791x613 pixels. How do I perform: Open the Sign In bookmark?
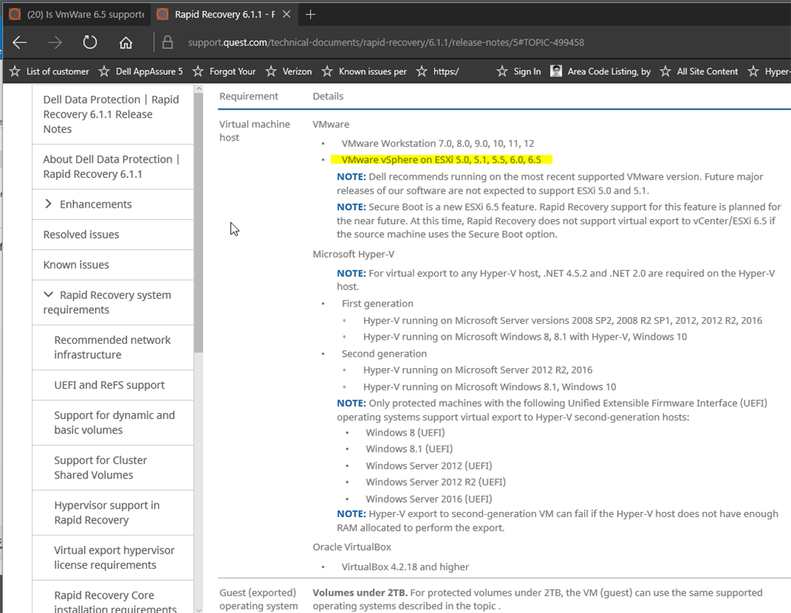(519, 71)
